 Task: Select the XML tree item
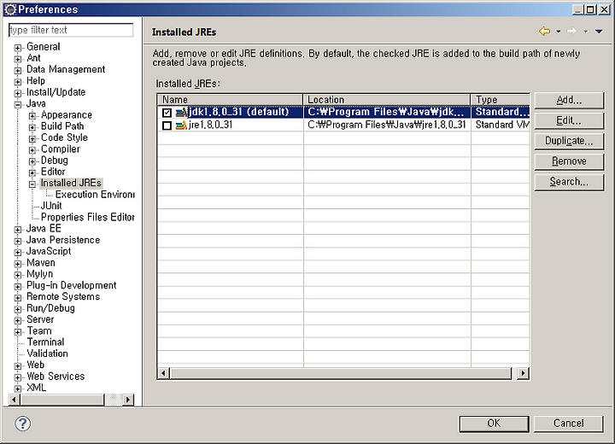[37, 388]
